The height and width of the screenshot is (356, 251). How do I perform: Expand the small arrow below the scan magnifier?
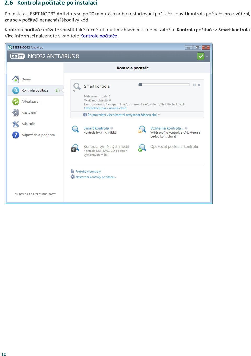[x=74, y=91]
